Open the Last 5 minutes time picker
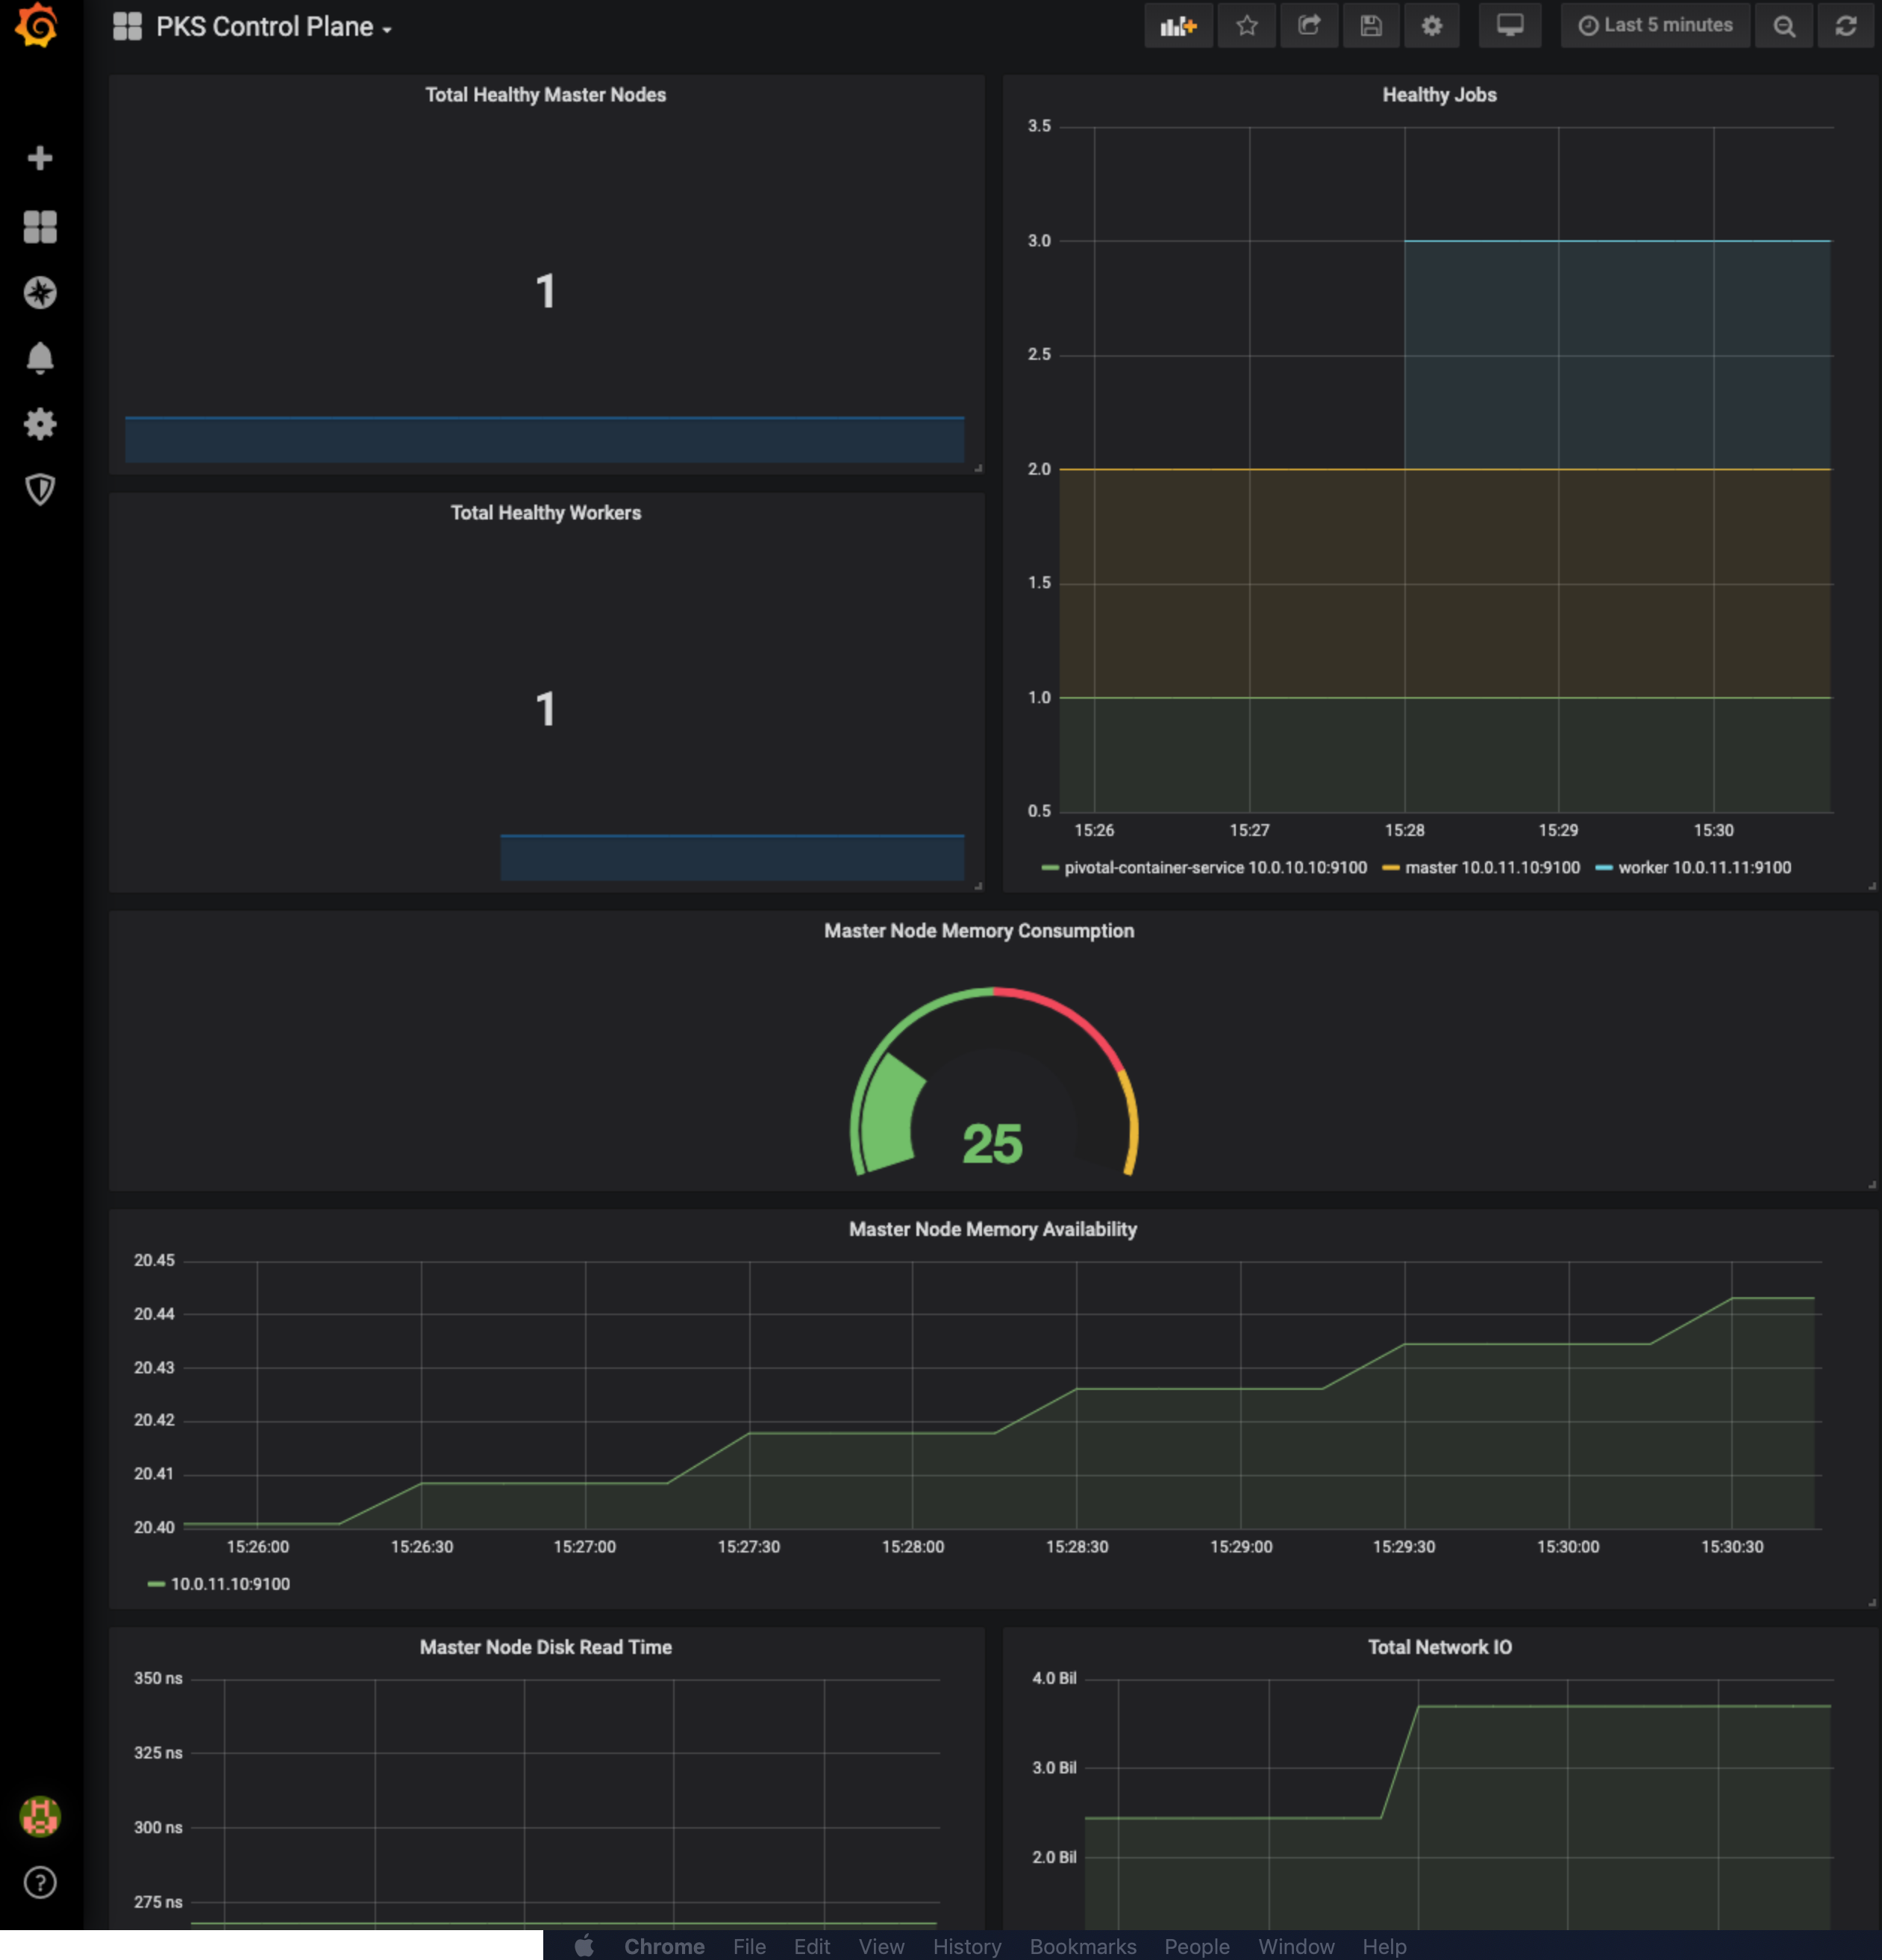The image size is (1882, 1960). pos(1656,26)
